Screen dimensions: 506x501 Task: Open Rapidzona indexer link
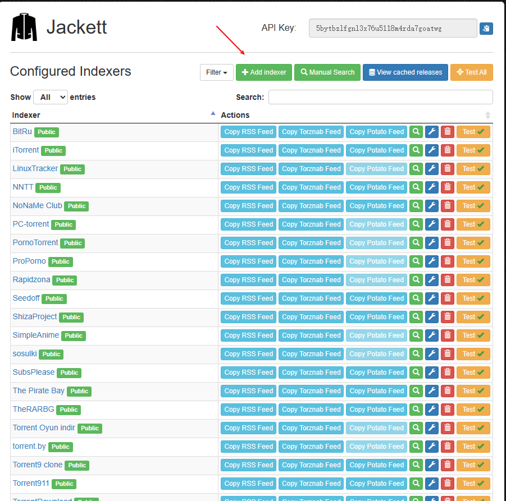pos(31,279)
